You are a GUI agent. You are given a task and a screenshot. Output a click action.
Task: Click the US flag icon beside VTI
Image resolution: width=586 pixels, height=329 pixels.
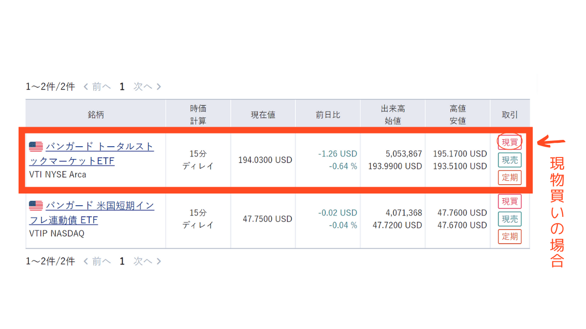(x=36, y=146)
